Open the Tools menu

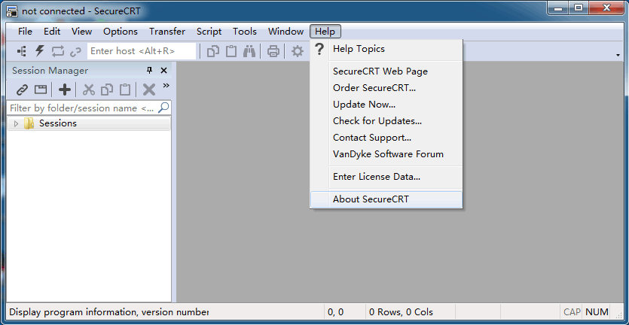(245, 32)
